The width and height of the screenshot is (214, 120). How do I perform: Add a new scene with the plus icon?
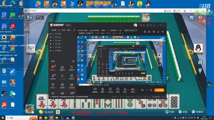click(75, 30)
